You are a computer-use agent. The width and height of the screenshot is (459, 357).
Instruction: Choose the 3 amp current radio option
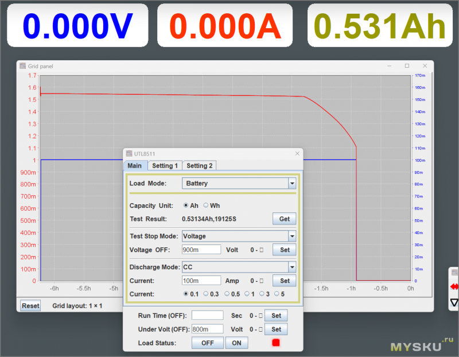(x=262, y=294)
